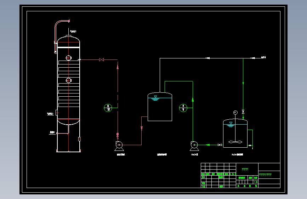Click the label beside tower top outlet line
The width and height of the screenshot is (307, 199).
tap(73, 32)
